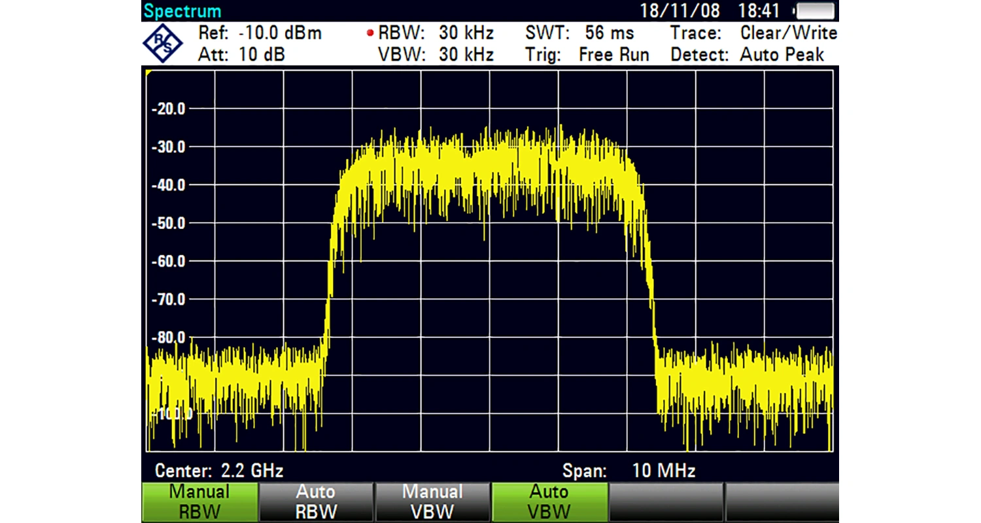Activate the Auto VBW softkey
The width and height of the screenshot is (981, 523).
point(549,502)
